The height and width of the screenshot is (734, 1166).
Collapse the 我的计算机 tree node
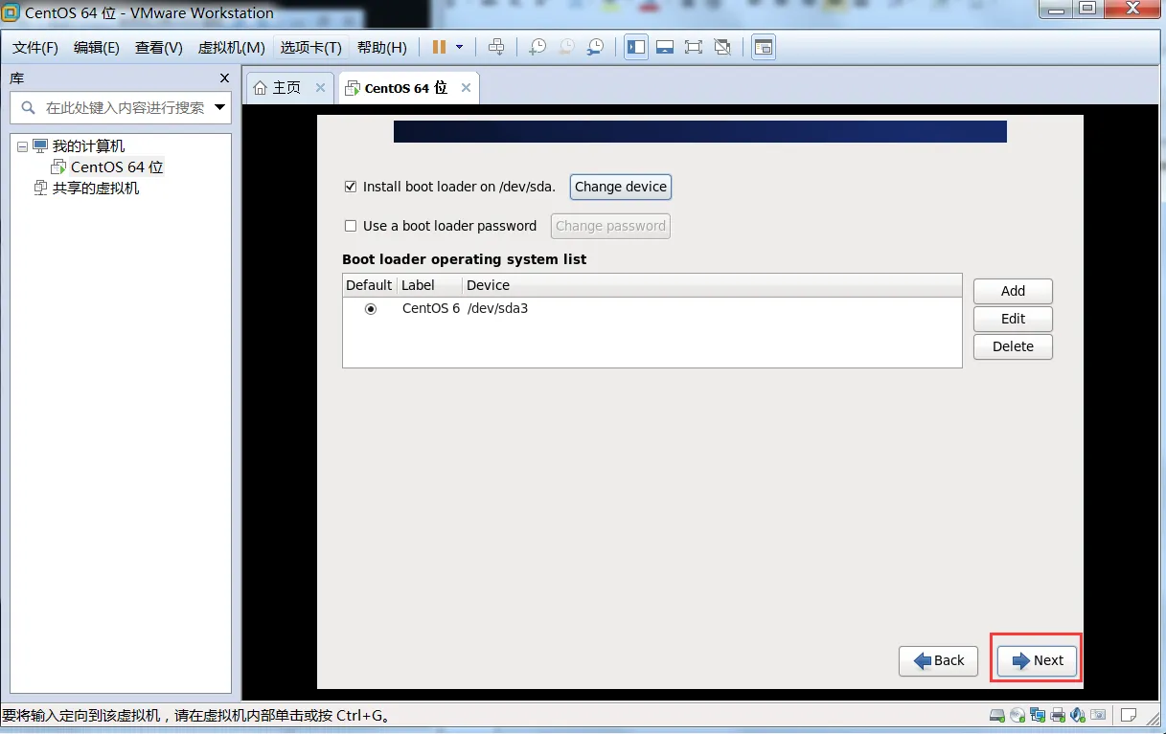click(22, 146)
